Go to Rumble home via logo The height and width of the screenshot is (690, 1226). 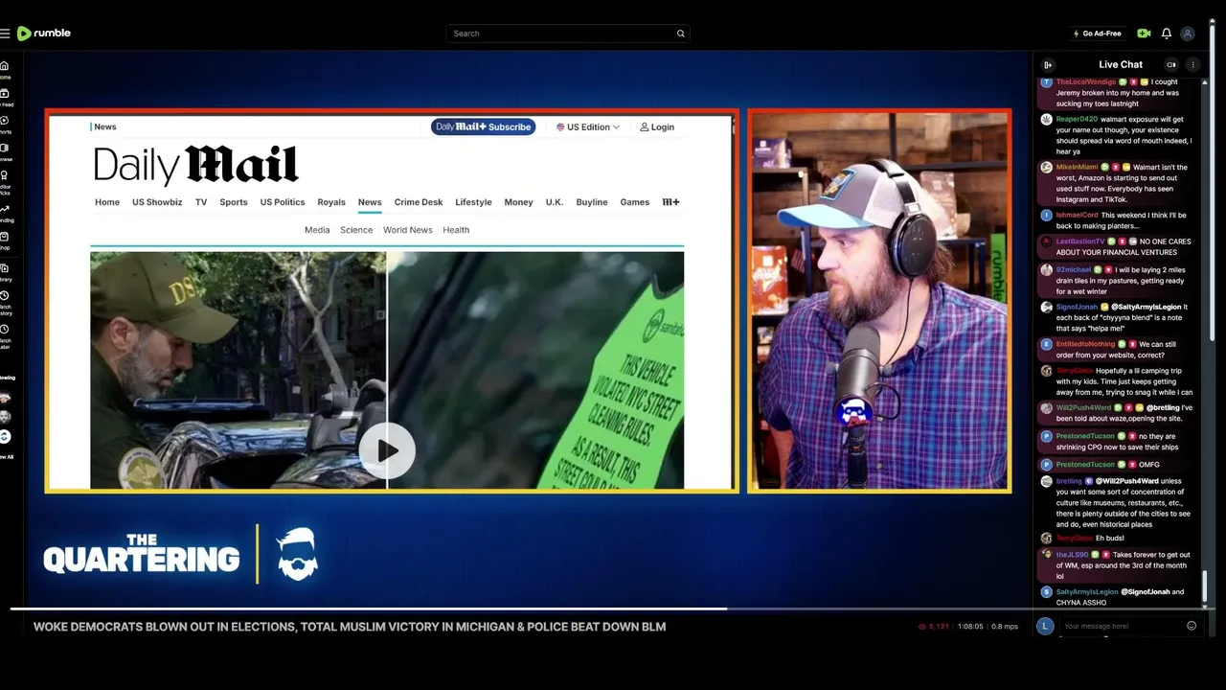pyautogui.click(x=44, y=34)
